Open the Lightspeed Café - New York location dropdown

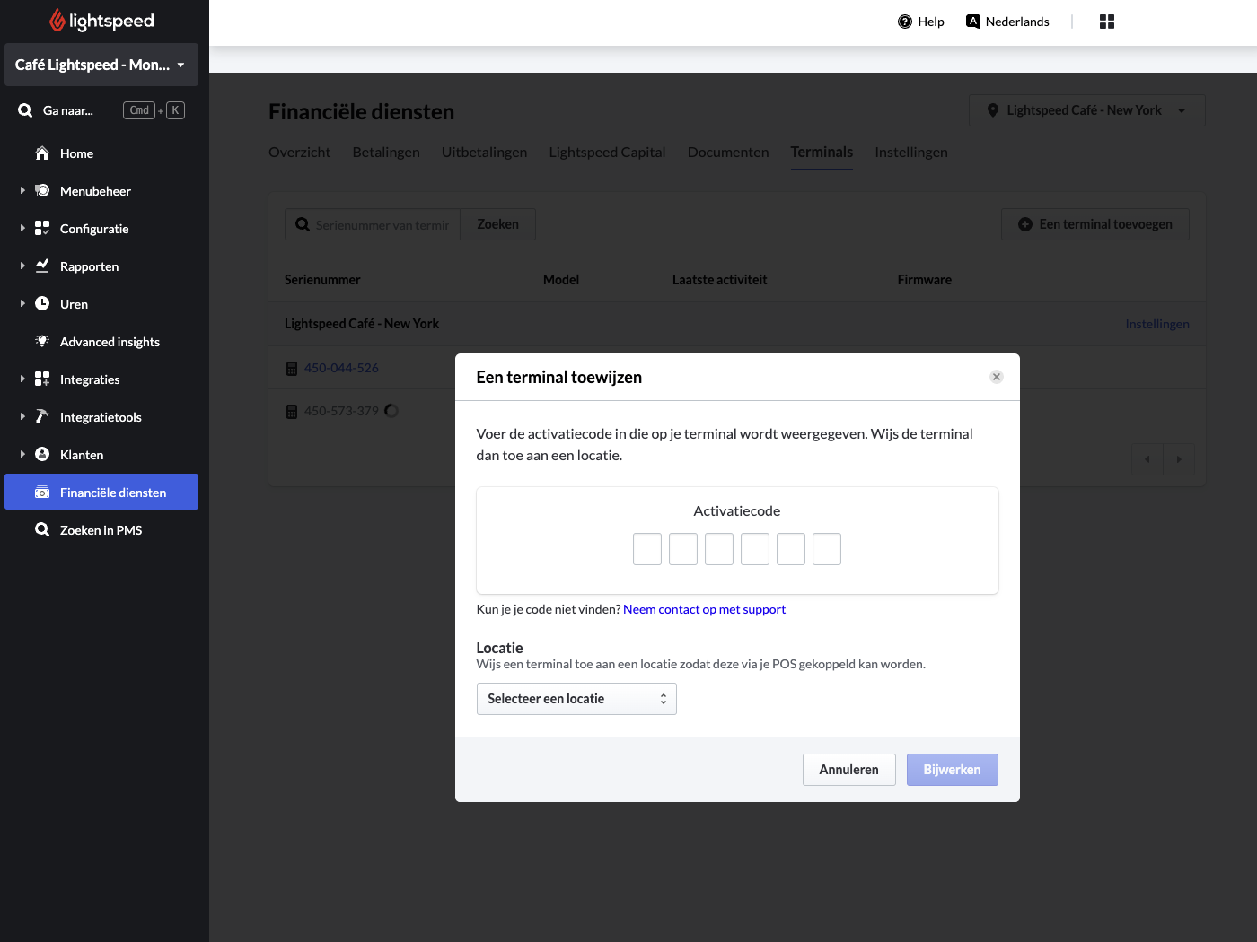1086,110
